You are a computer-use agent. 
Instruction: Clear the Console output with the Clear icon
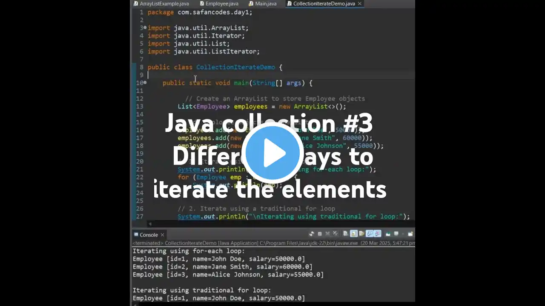(x=346, y=234)
